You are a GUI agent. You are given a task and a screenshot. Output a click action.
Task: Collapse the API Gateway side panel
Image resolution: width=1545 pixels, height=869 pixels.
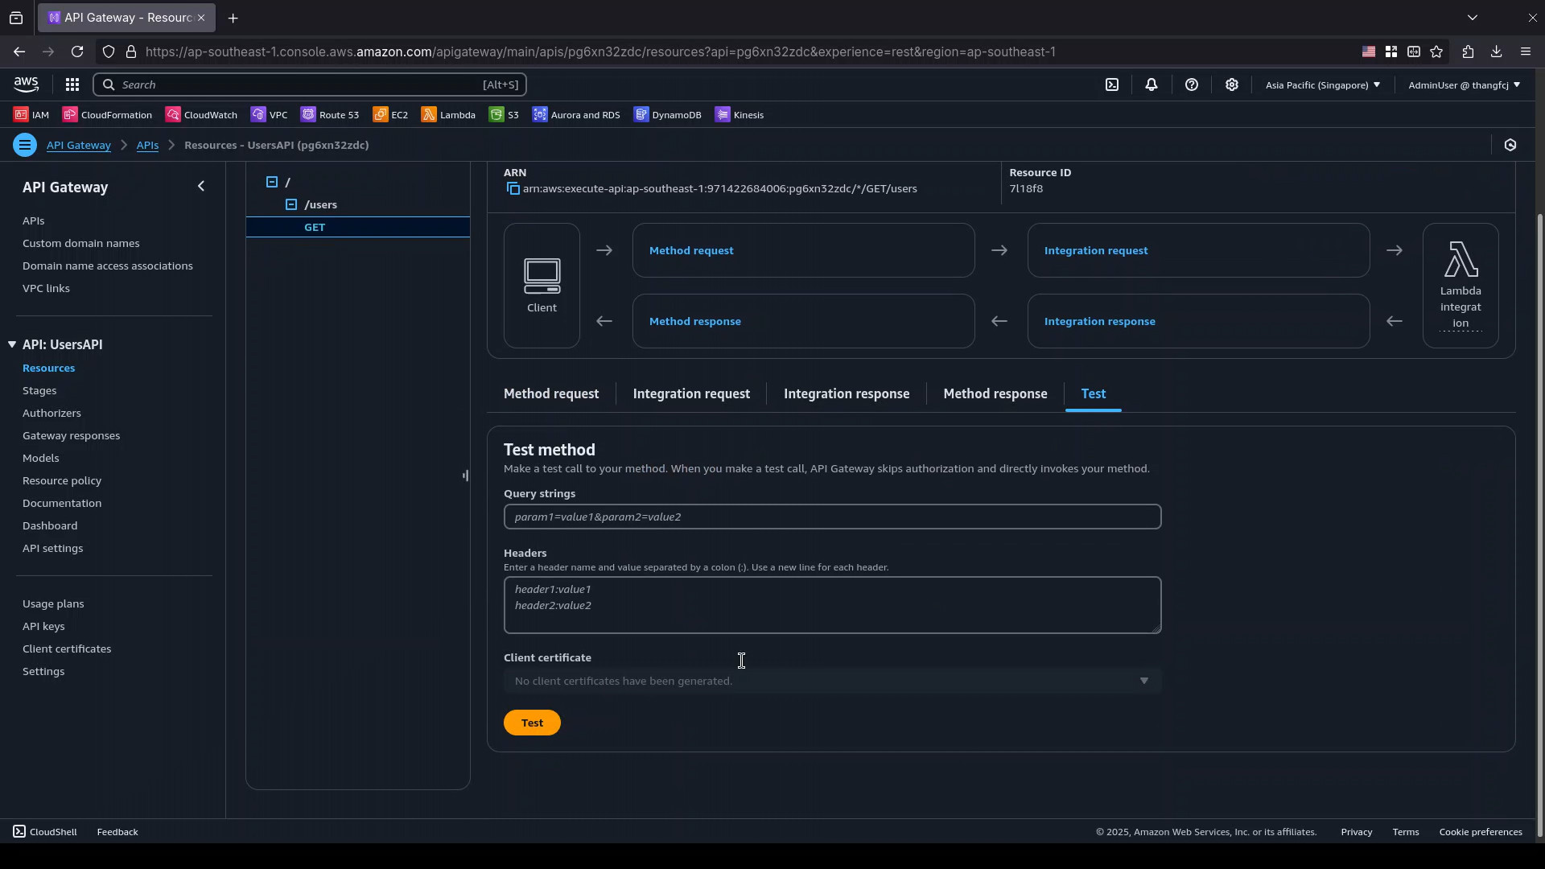pyautogui.click(x=201, y=187)
